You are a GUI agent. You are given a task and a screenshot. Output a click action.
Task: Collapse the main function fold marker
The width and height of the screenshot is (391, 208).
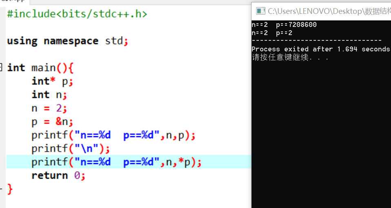(x=1, y=67)
